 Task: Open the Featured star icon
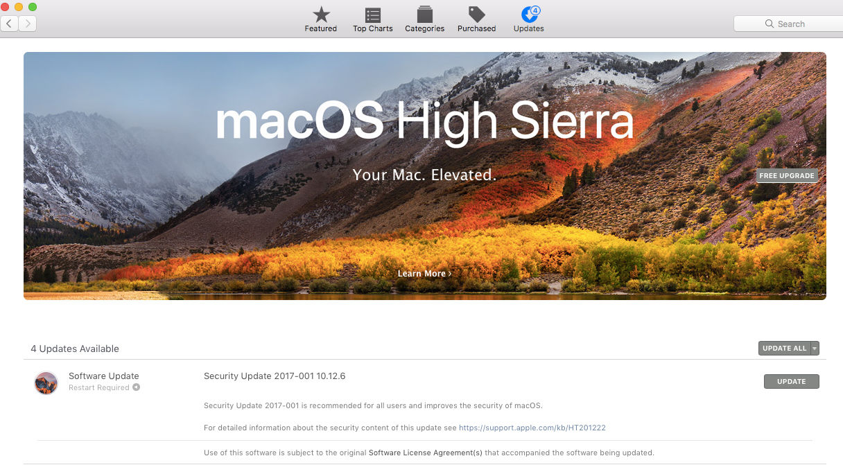click(320, 15)
